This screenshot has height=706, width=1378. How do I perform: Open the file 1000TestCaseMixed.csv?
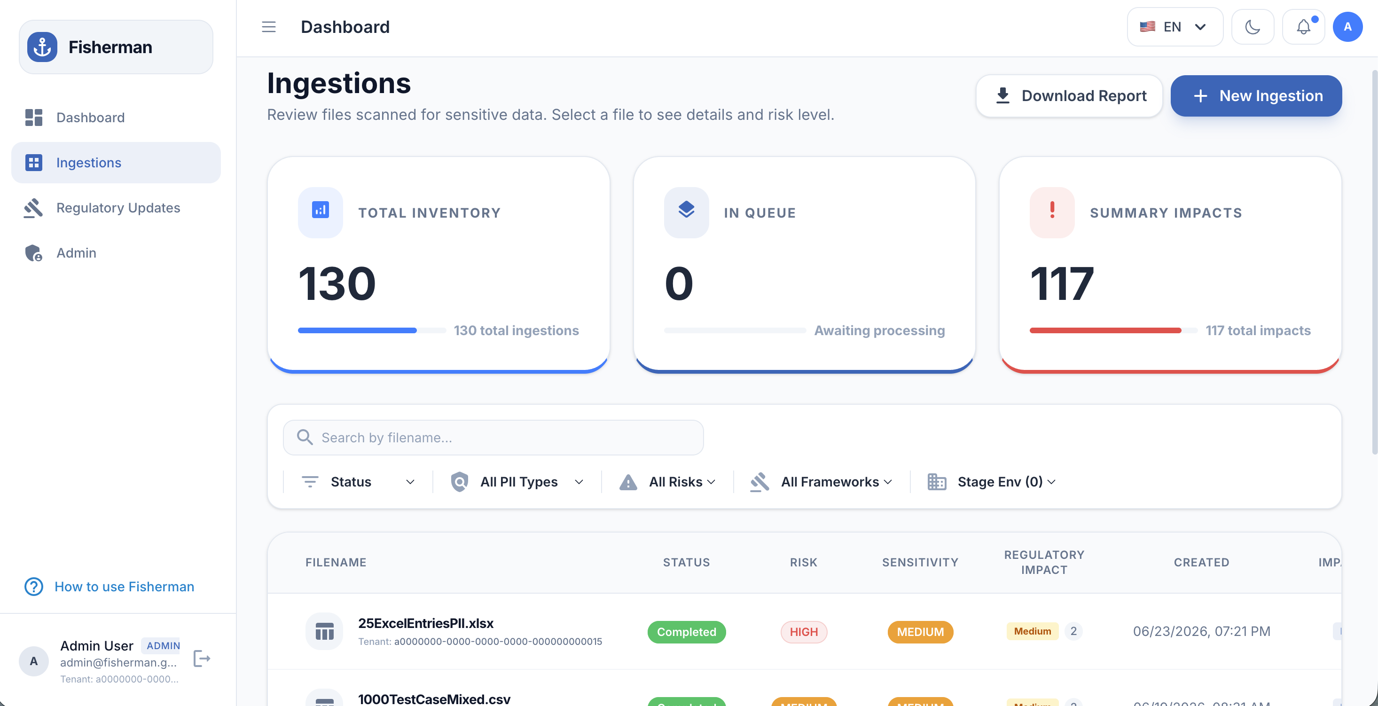coord(434,698)
